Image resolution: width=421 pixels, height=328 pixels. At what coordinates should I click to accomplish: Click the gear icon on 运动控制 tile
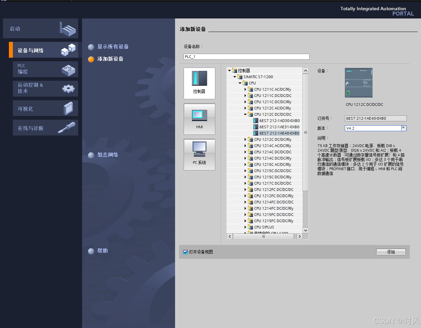coord(68,88)
